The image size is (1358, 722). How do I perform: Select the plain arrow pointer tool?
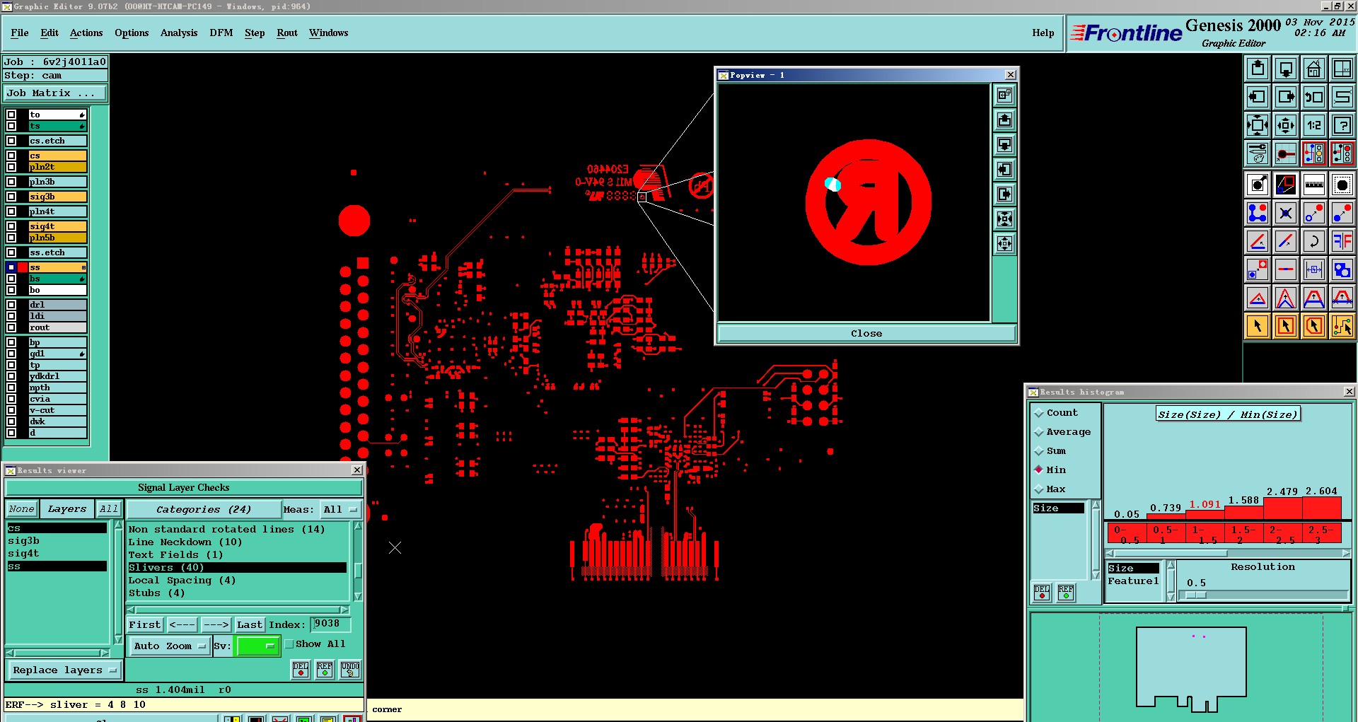point(1258,326)
